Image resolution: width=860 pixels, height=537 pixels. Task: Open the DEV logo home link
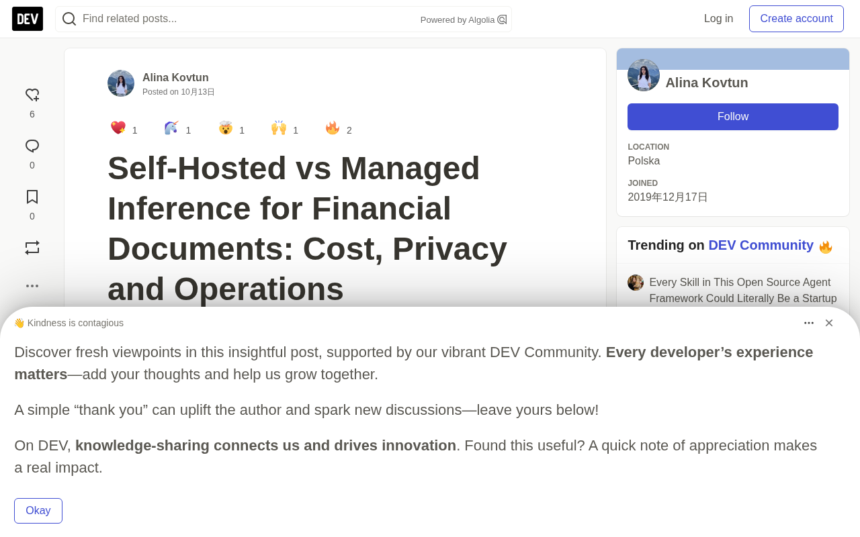[28, 19]
